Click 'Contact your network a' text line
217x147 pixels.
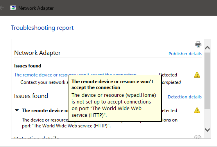click(44, 82)
